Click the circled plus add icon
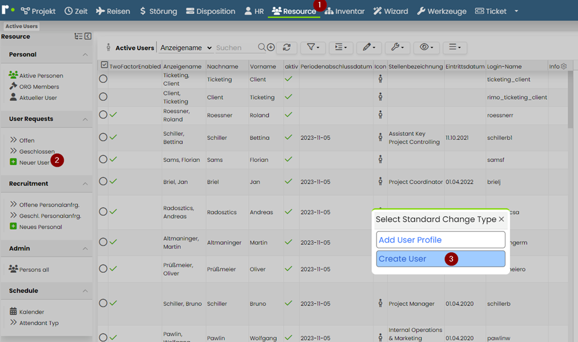578x342 pixels. click(271, 47)
